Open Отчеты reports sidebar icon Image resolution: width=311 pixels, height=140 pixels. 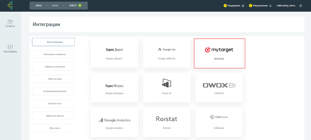click(x=10, y=22)
